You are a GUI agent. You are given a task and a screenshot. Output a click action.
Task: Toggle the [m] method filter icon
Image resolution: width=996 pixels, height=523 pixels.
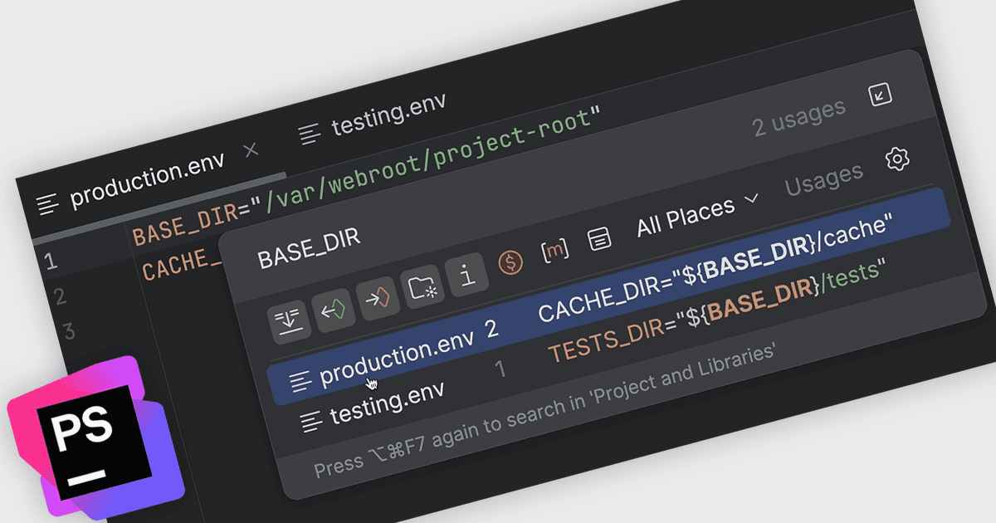(554, 252)
